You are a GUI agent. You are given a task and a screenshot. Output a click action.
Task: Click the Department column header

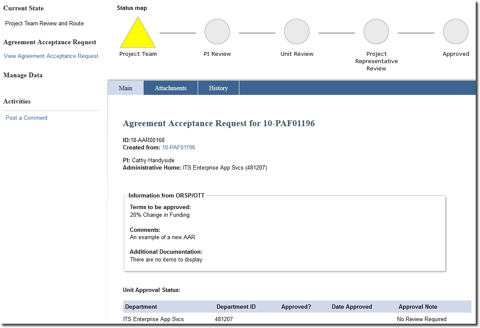click(141, 307)
